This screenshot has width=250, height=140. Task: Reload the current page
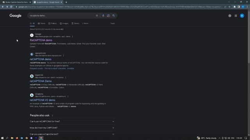pyautogui.click(x=11, y=7)
